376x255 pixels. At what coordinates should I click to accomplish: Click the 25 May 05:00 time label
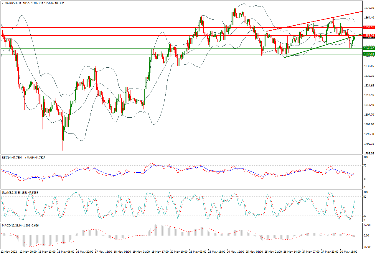tap(255, 252)
